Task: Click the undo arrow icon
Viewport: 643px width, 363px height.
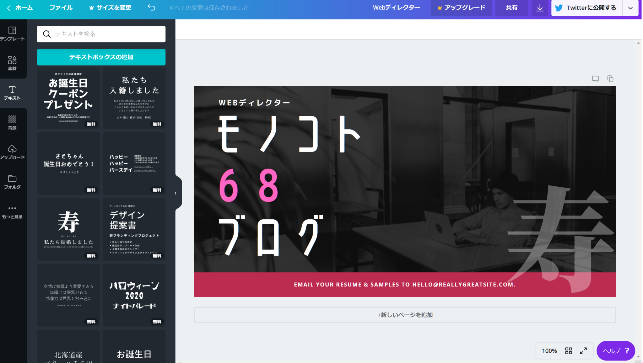Action: click(151, 8)
